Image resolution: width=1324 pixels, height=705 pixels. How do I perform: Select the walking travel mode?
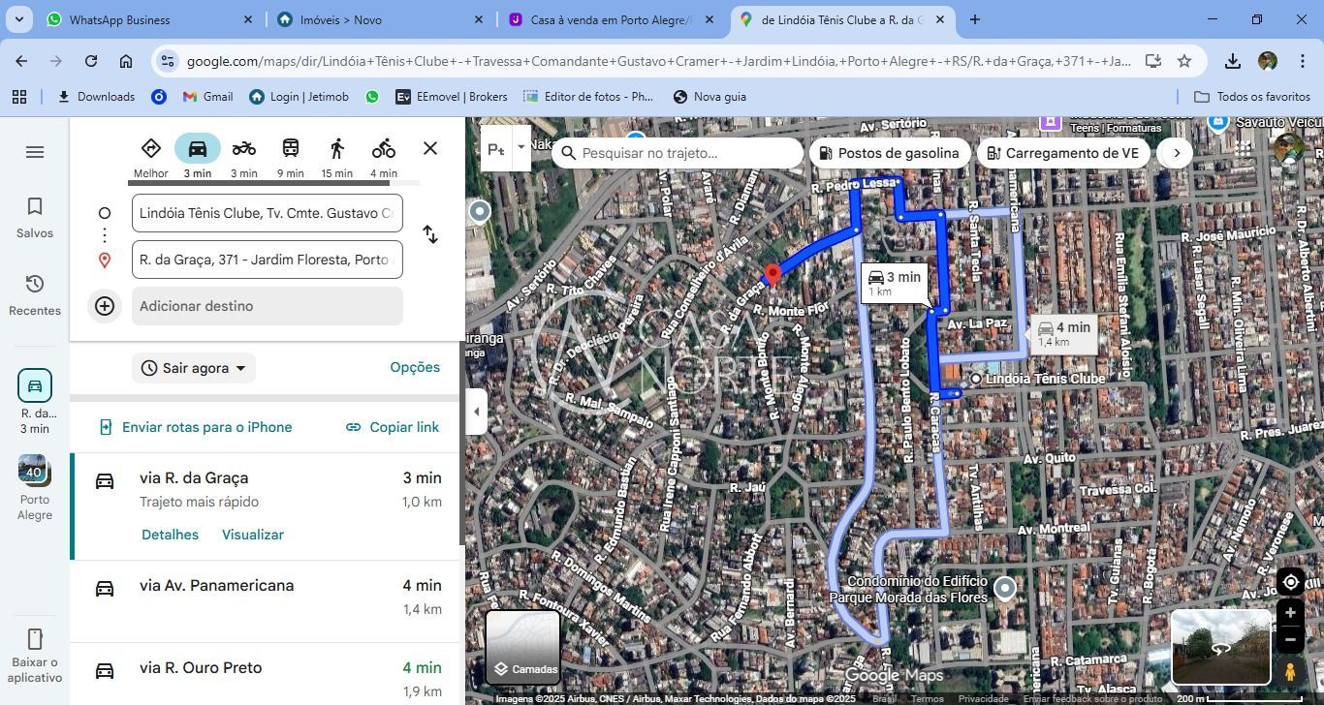tap(337, 148)
